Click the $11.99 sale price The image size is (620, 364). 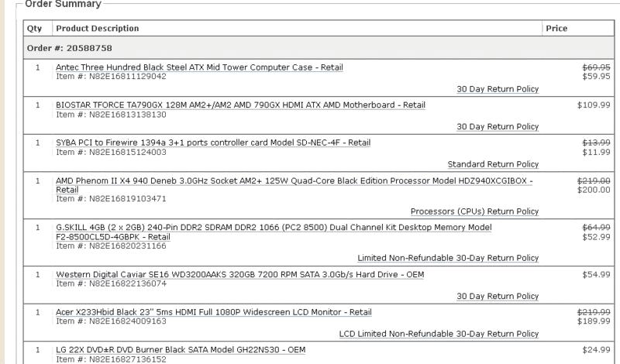596,152
